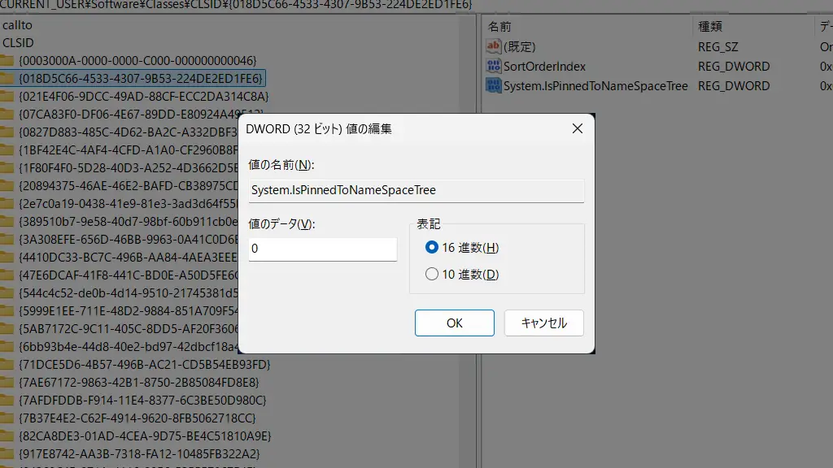Click the 名前 column header
The width and height of the screenshot is (833, 468).
[499, 27]
